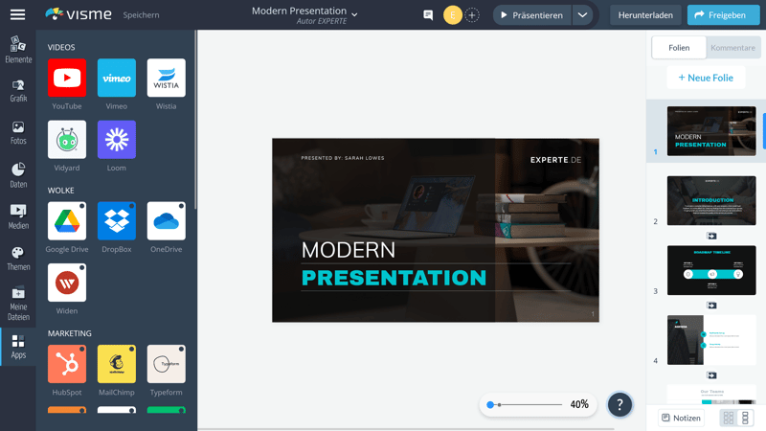Open the hamburger main menu
This screenshot has height=431, width=766.
pos(17,15)
